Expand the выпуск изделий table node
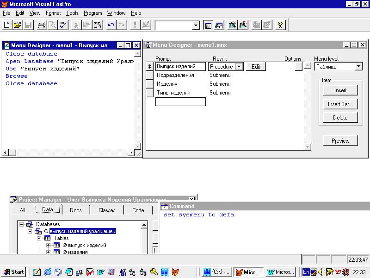Screen dimensions: 370x278 pyautogui.click(x=48, y=245)
